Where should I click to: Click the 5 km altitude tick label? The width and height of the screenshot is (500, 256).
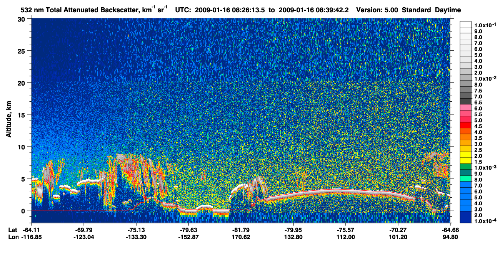pyautogui.click(x=24, y=178)
